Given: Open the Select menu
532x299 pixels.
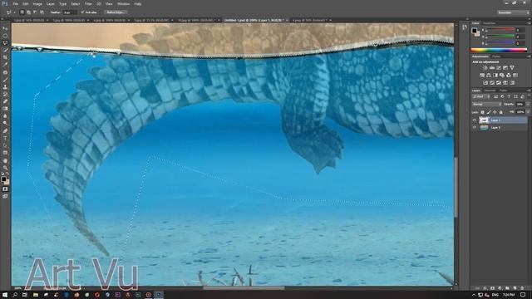Looking at the screenshot, I should coord(76,3).
